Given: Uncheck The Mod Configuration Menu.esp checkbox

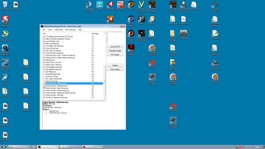Looking at the screenshot, I should (x=44, y=98).
